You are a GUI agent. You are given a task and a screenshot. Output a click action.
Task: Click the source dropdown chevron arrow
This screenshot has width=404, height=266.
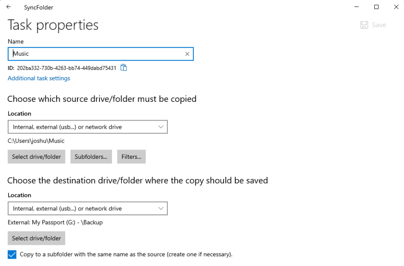click(x=161, y=127)
